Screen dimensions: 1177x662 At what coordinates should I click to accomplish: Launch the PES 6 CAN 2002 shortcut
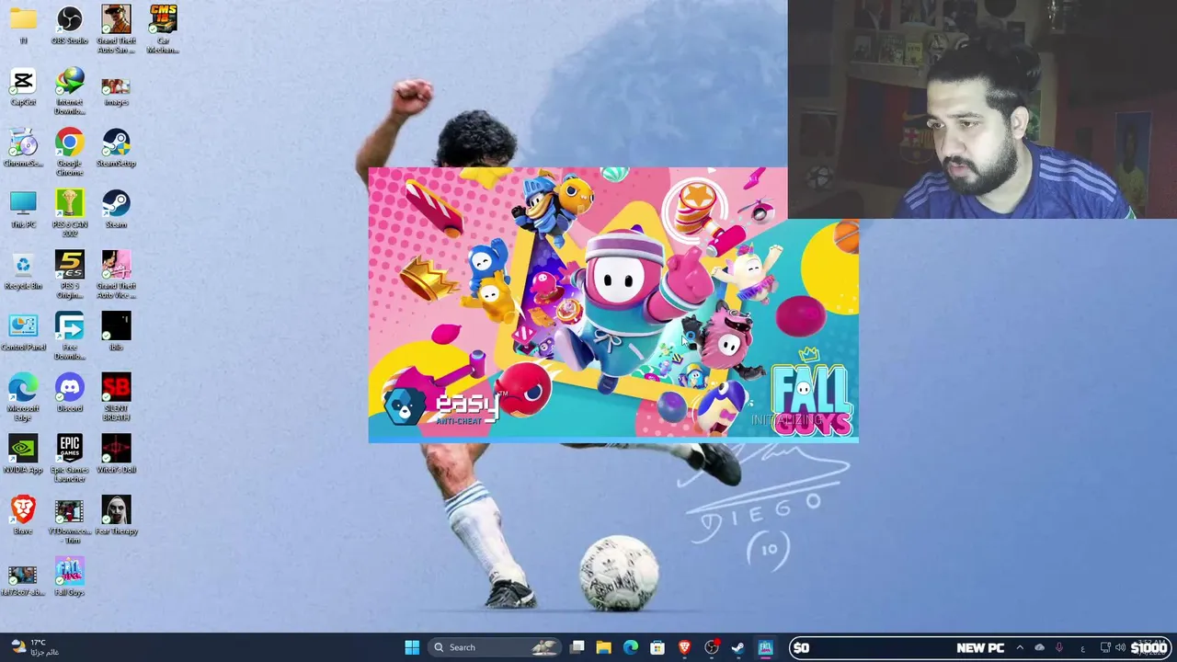tap(70, 213)
